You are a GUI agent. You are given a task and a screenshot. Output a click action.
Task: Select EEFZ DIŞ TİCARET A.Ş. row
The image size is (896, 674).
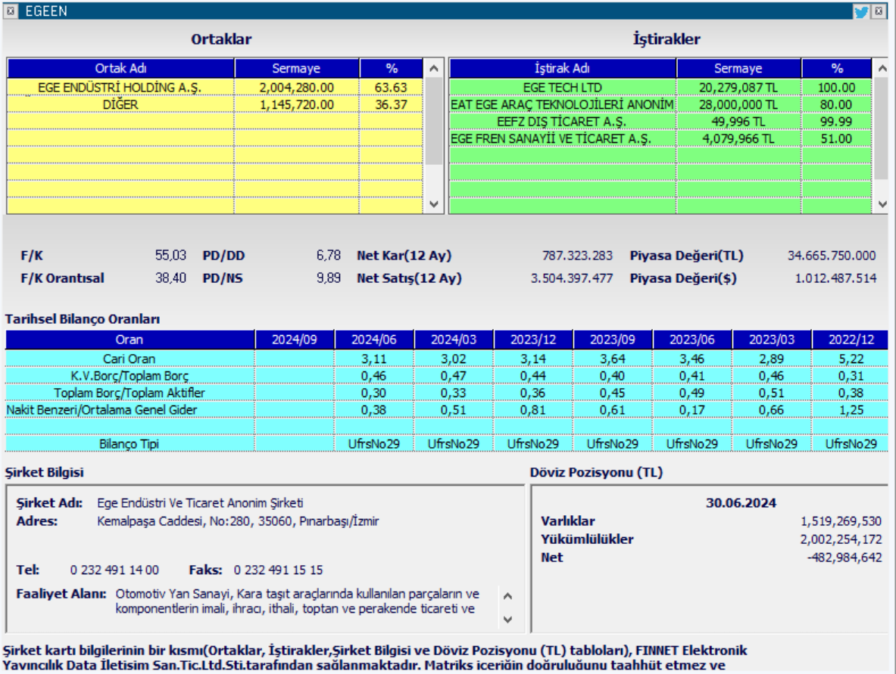click(660, 122)
